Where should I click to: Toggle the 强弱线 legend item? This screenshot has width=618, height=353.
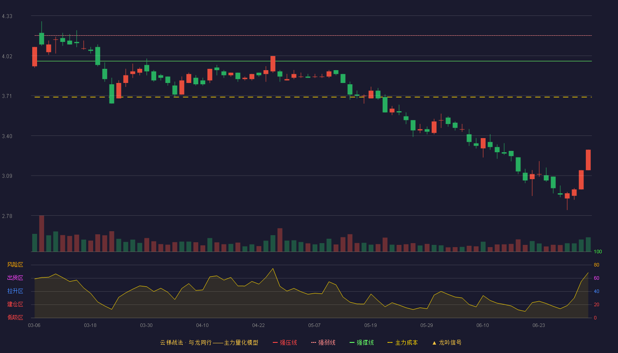pyautogui.click(x=323, y=342)
